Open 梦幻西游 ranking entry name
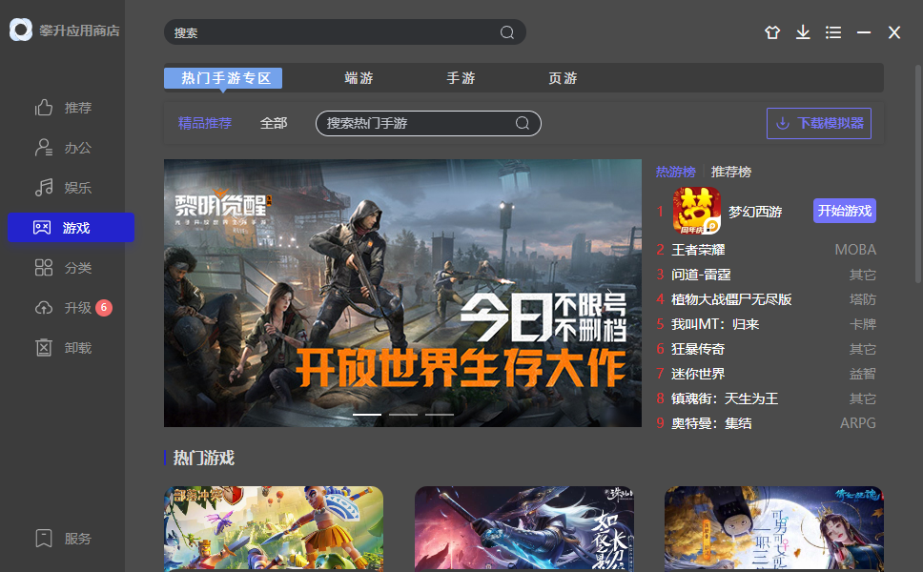 pyautogui.click(x=755, y=212)
